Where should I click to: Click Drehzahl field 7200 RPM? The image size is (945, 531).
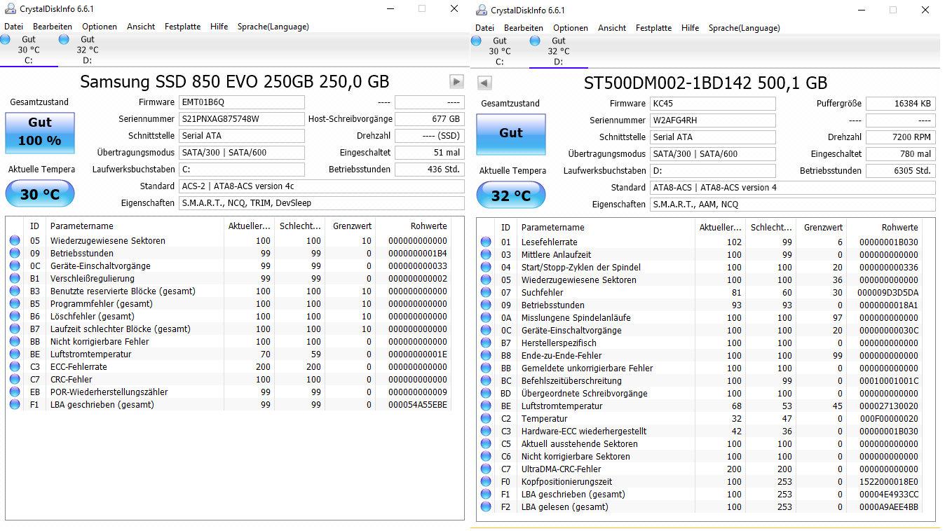(x=900, y=137)
